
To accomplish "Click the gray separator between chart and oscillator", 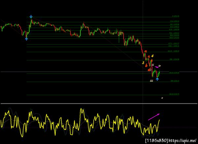I will [x=99, y=104].
